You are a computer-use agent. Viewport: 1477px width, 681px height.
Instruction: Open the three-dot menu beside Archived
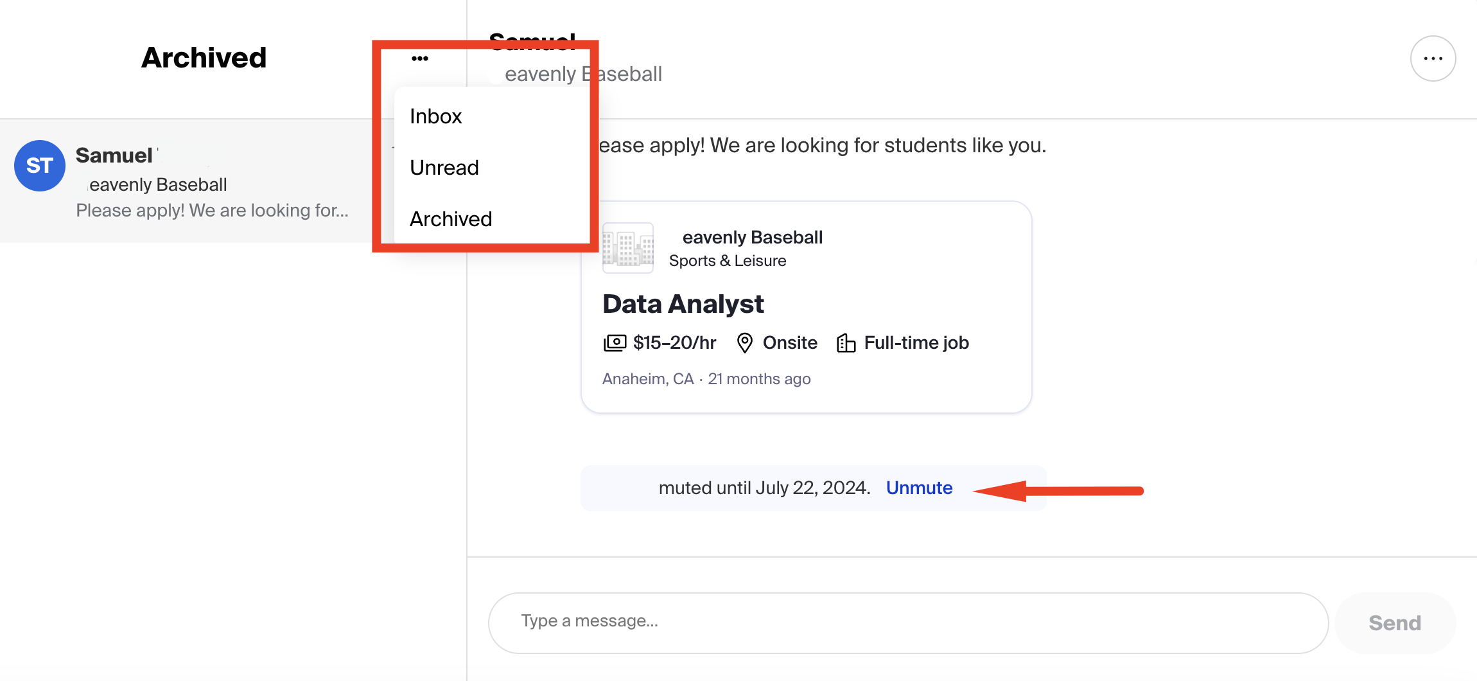pyautogui.click(x=420, y=58)
